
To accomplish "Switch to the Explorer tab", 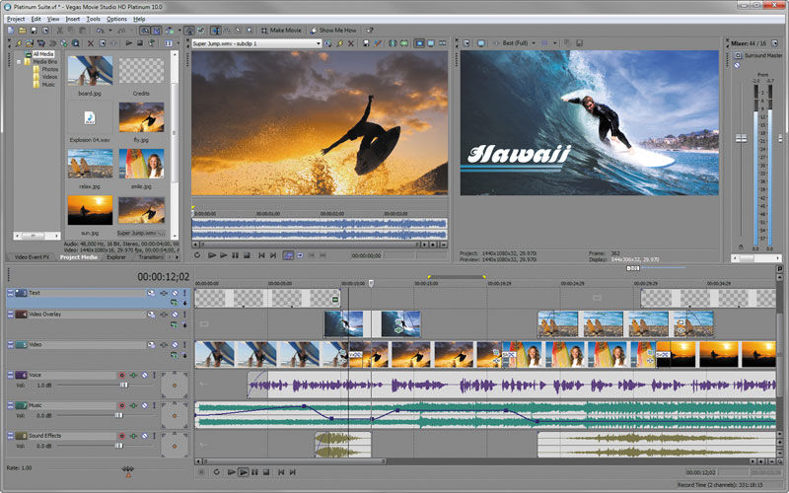I will tap(116, 257).
